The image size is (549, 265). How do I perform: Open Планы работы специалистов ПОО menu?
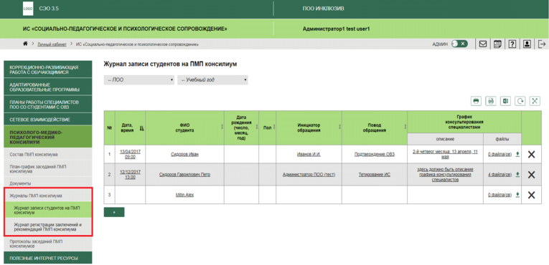(x=47, y=104)
